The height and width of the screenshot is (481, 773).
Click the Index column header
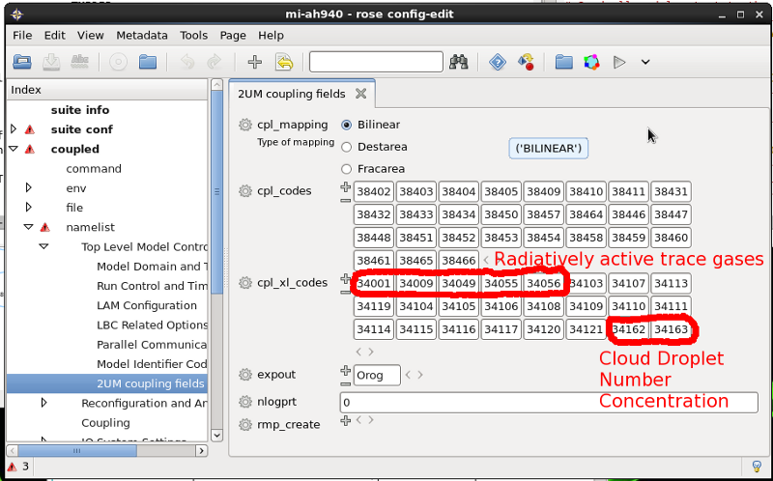coord(107,90)
